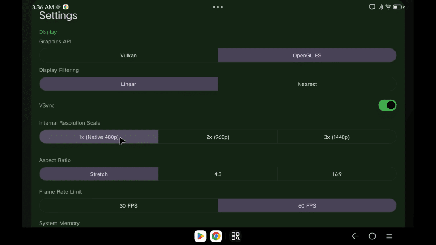
Task: Select 2x (960p) resolution scale
Action: click(218, 137)
